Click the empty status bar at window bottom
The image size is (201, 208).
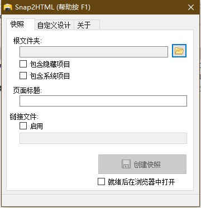click(x=100, y=200)
